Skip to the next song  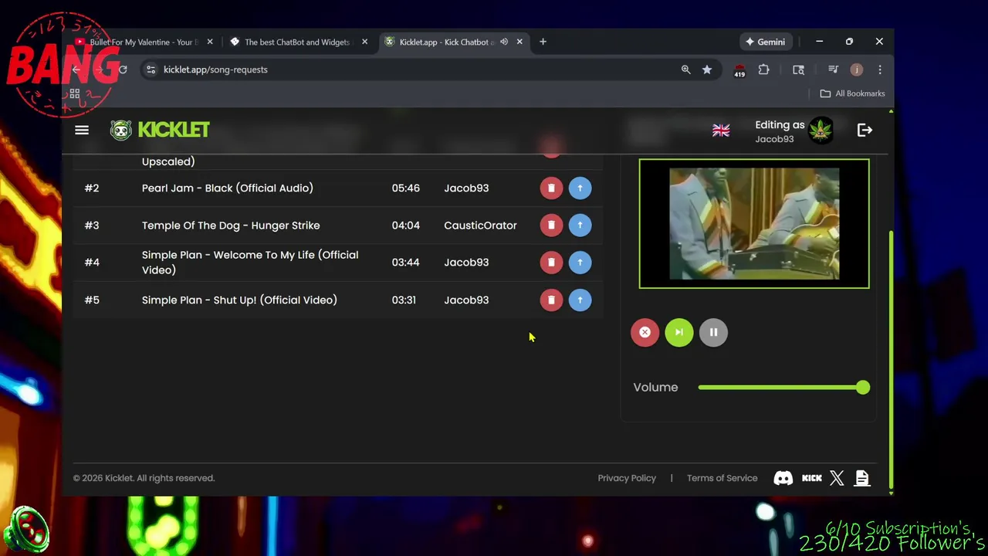pyautogui.click(x=679, y=332)
